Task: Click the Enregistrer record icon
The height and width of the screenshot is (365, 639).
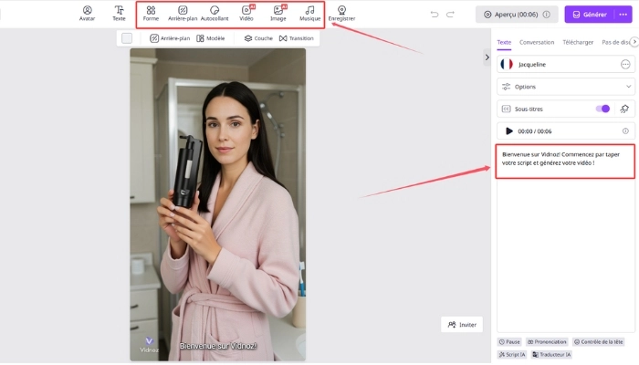Action: (341, 13)
